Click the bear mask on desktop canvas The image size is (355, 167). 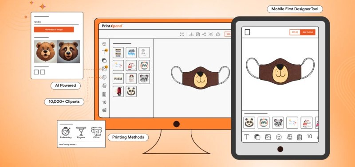201,78
